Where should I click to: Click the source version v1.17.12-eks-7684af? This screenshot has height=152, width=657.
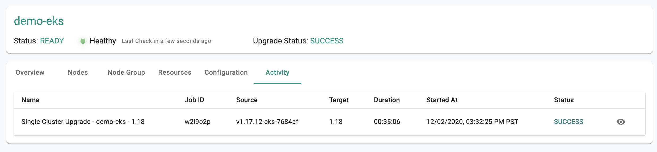click(267, 122)
